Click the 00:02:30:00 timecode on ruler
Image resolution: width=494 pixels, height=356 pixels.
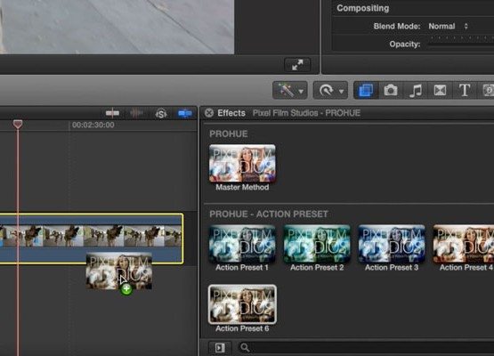(93, 125)
